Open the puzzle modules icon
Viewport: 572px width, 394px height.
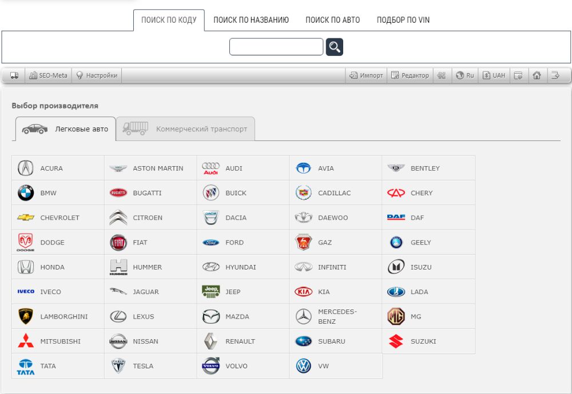(x=442, y=75)
